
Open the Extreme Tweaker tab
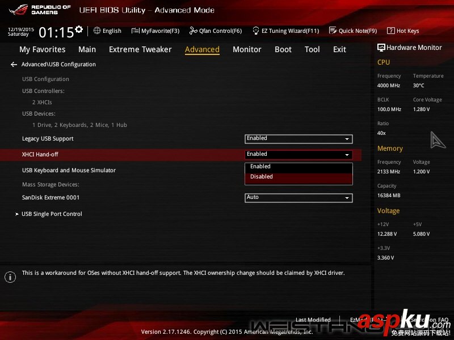pos(140,49)
